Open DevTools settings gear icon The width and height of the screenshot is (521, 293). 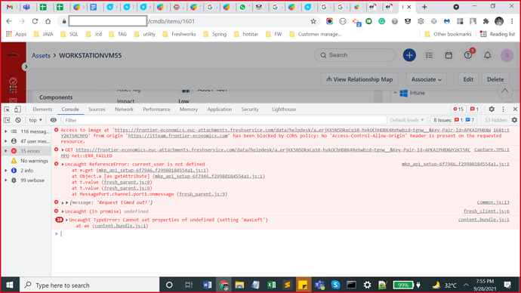[x=492, y=109]
